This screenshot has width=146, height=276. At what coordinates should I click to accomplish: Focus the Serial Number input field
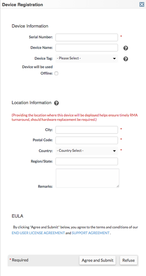click(x=87, y=37)
